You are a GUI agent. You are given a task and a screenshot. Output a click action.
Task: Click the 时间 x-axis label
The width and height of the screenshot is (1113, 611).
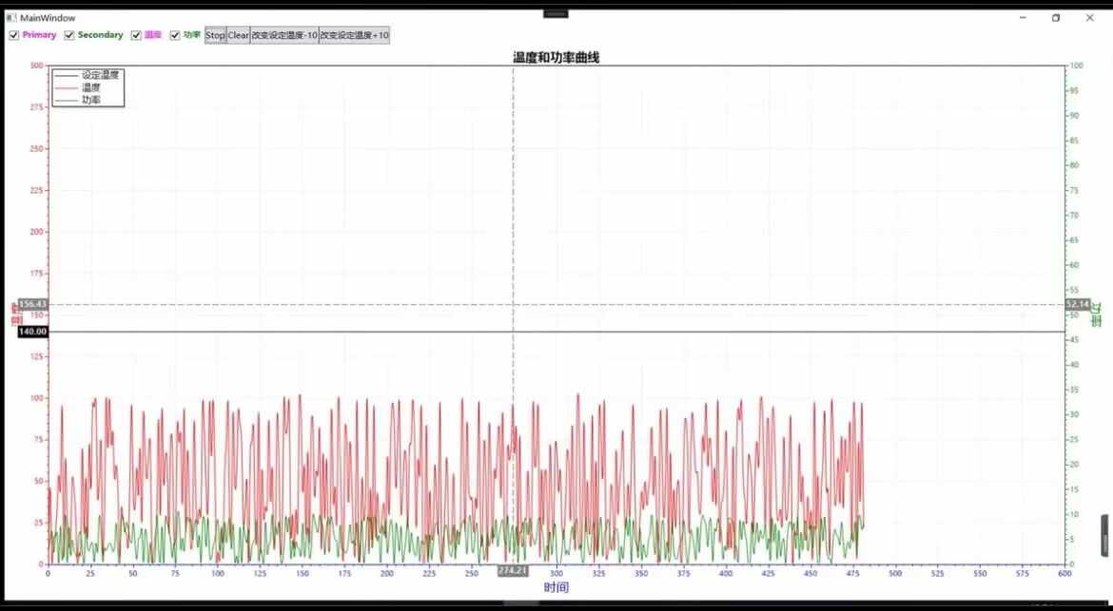coord(556,587)
